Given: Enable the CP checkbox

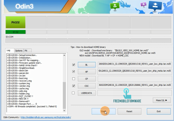Looking at the screenshot, I should tap(74, 79).
